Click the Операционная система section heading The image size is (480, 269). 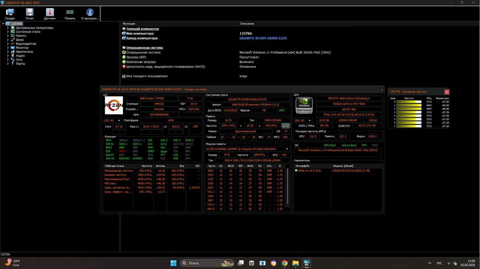[x=144, y=48]
